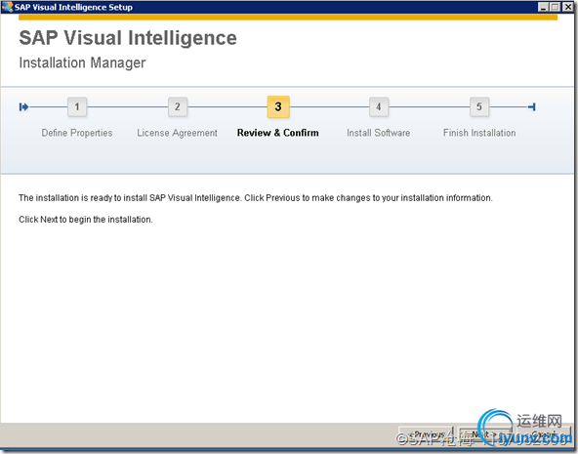Close the setup window
The image size is (578, 454).
click(x=567, y=7)
